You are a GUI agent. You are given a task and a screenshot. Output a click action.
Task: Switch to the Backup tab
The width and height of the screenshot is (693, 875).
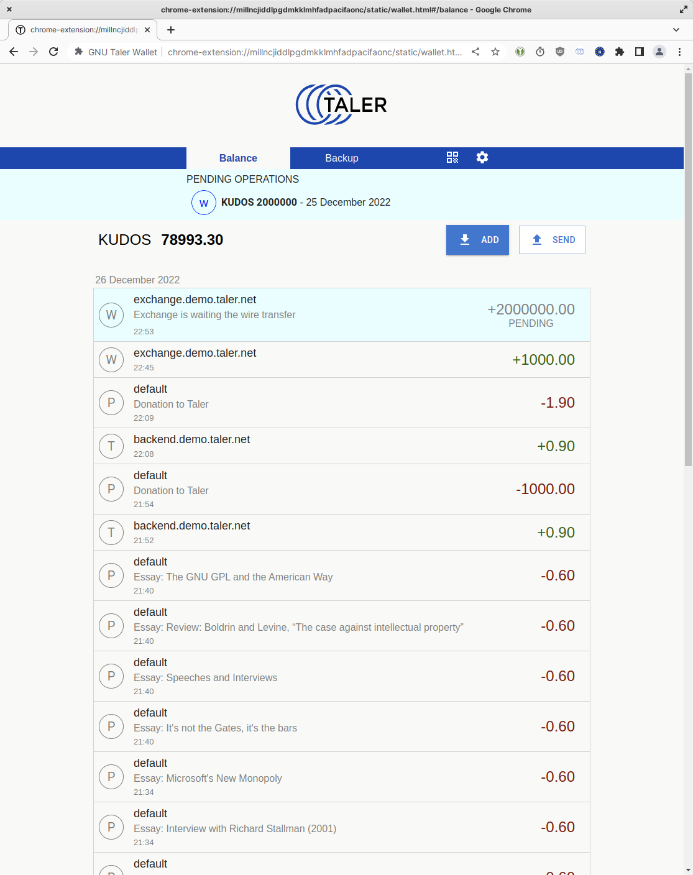(x=342, y=158)
